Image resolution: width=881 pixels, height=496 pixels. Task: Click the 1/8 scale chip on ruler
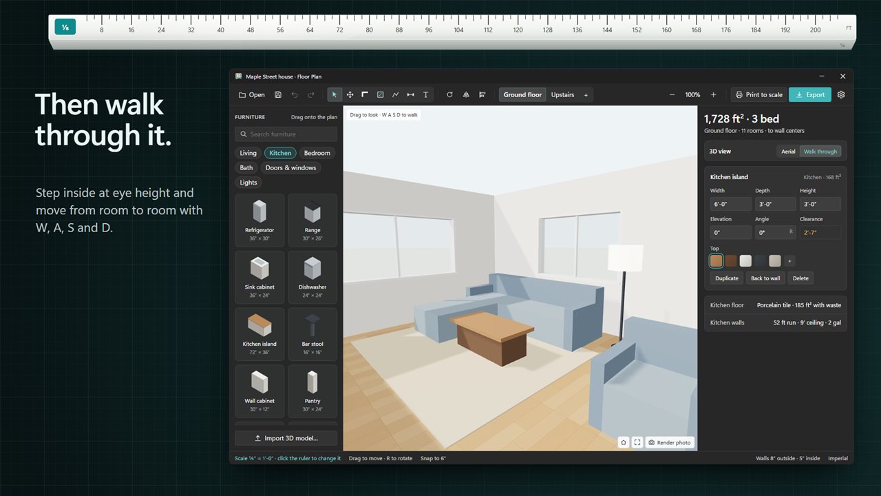coord(65,28)
